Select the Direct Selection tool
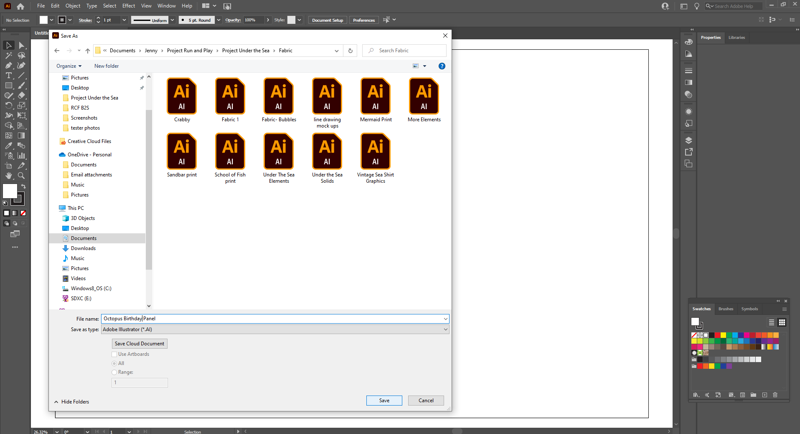This screenshot has width=800, height=434. click(22, 45)
